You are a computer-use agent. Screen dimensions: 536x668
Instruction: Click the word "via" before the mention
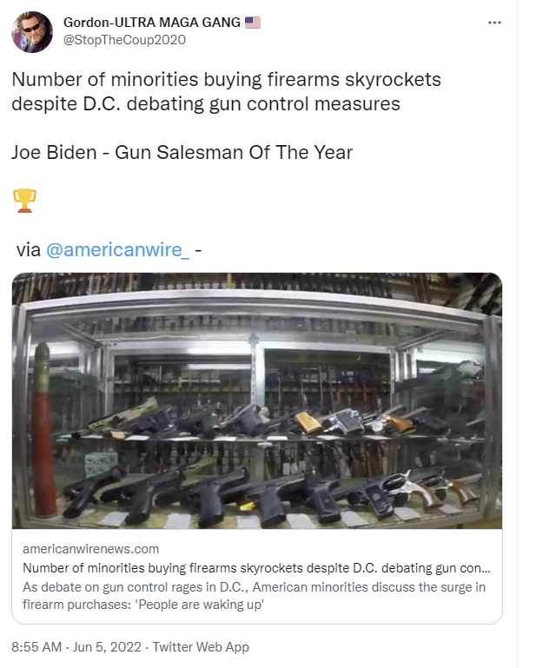pyautogui.click(x=28, y=250)
